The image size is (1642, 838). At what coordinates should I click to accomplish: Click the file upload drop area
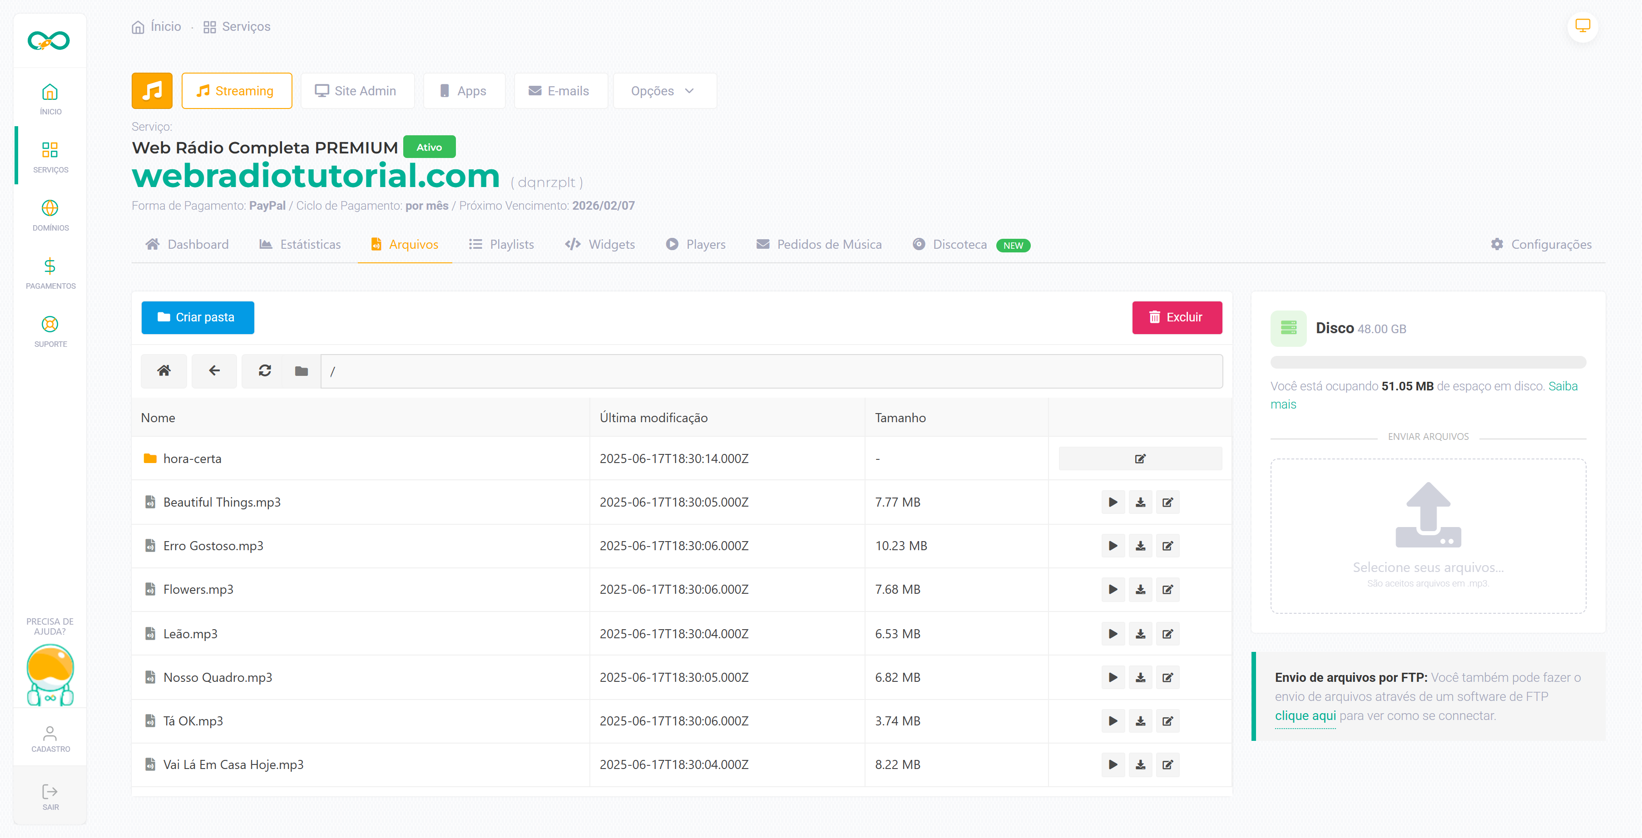pyautogui.click(x=1428, y=535)
